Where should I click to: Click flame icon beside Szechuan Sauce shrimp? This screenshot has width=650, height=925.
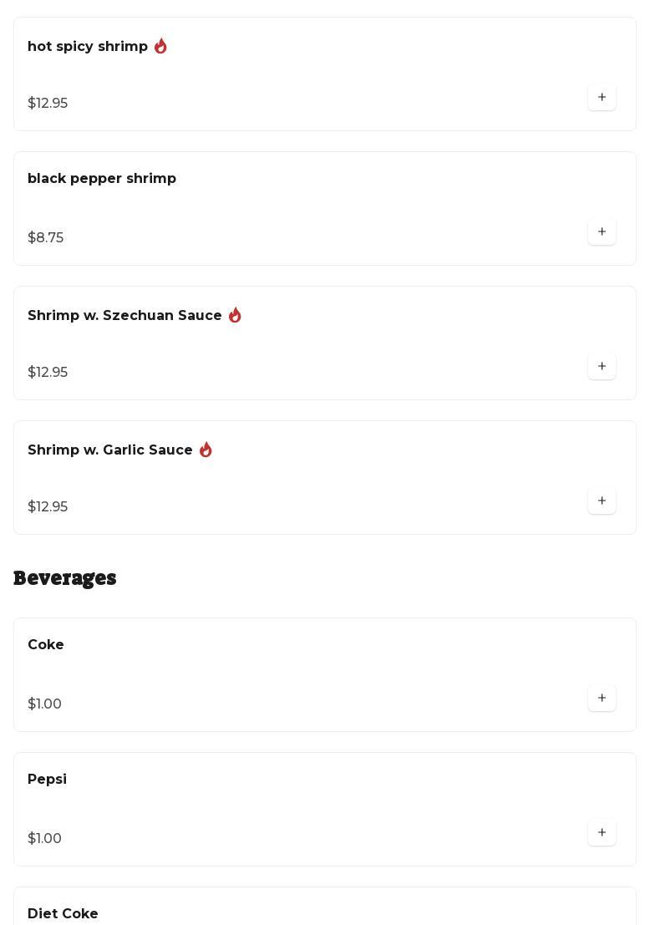tap(235, 316)
